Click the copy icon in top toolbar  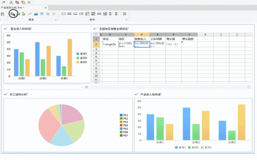click(17, 2)
